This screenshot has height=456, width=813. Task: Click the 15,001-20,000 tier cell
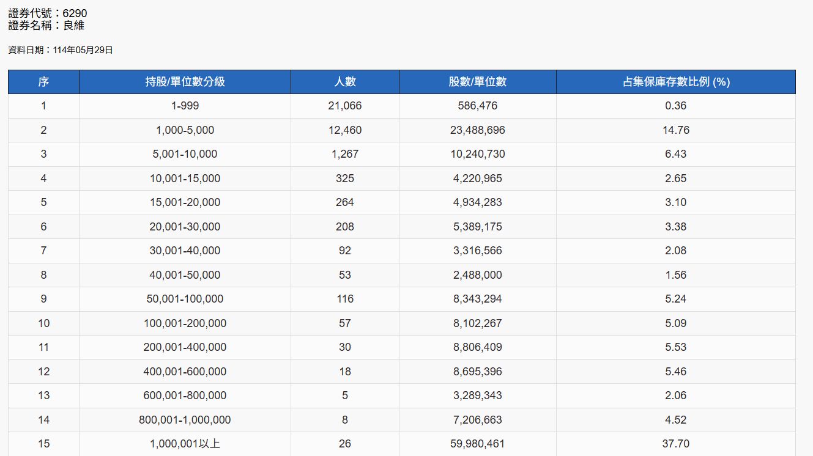185,202
